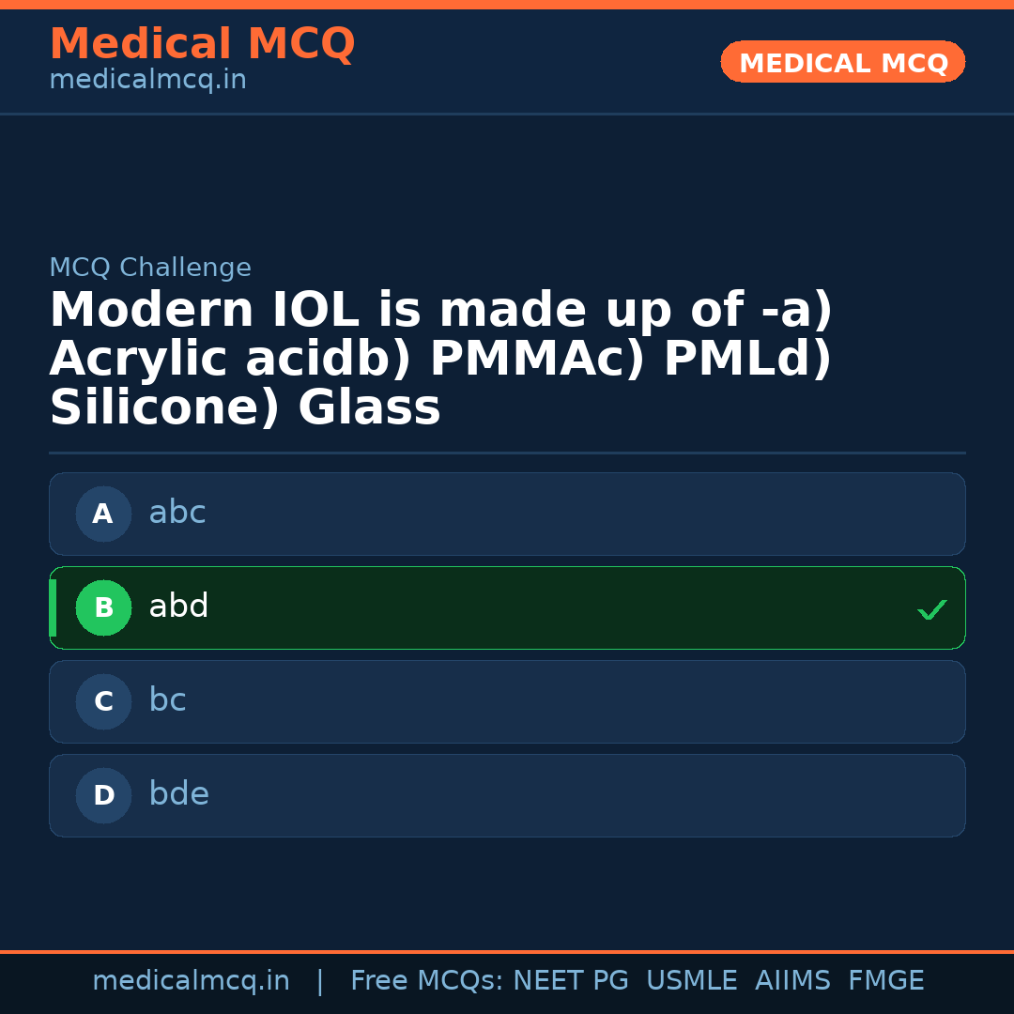Click the Medical MCQ header logo

[x=202, y=43]
